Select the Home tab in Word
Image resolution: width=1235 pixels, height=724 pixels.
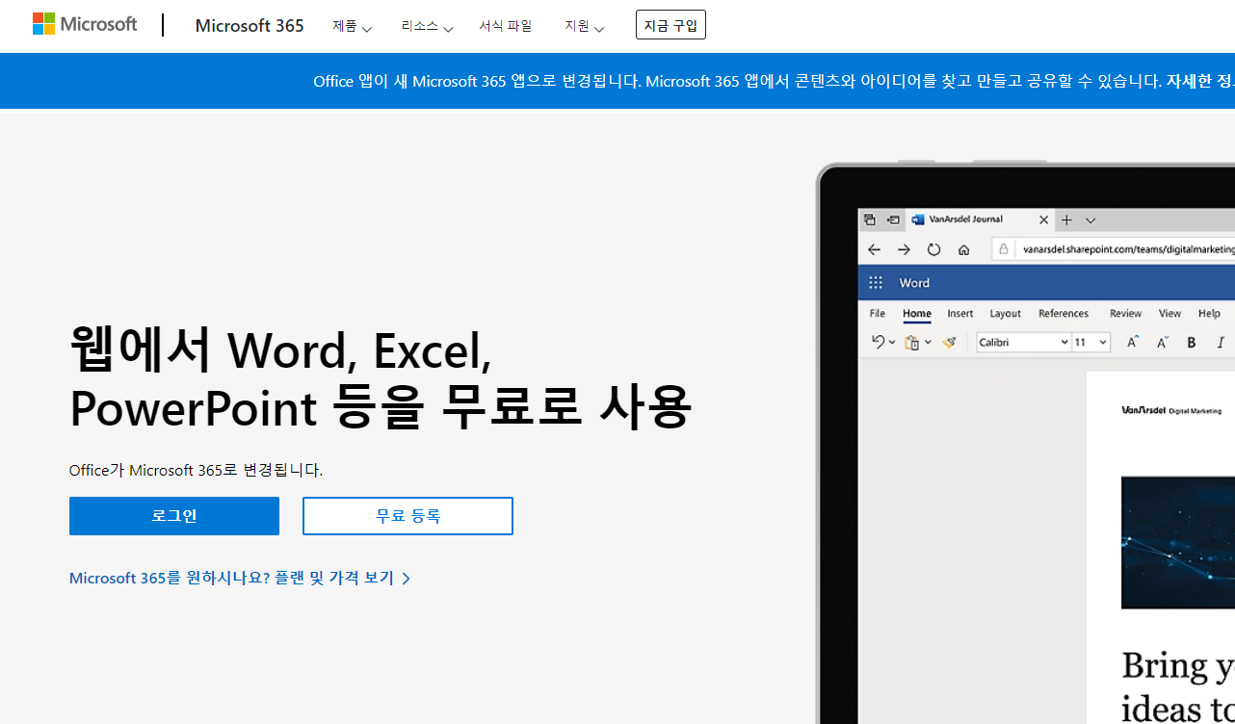click(917, 313)
